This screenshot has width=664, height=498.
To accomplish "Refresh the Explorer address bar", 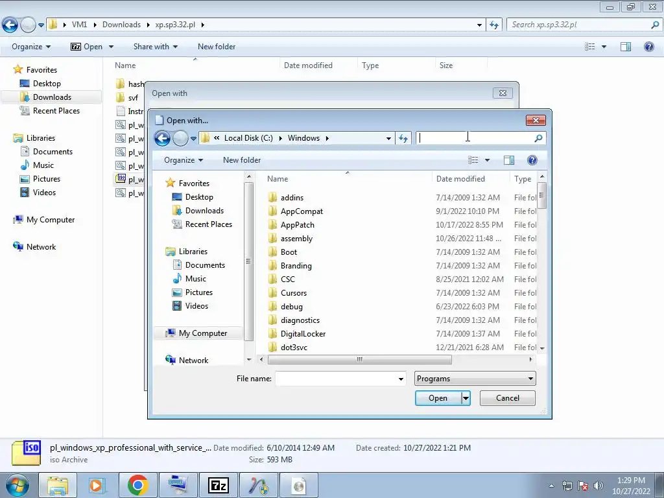I will tap(494, 25).
